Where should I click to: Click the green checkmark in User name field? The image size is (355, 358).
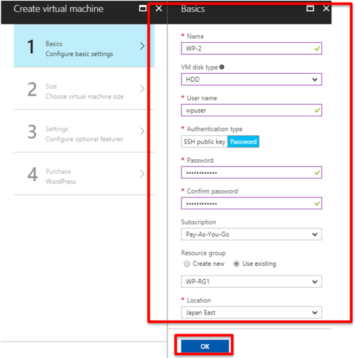coord(317,111)
